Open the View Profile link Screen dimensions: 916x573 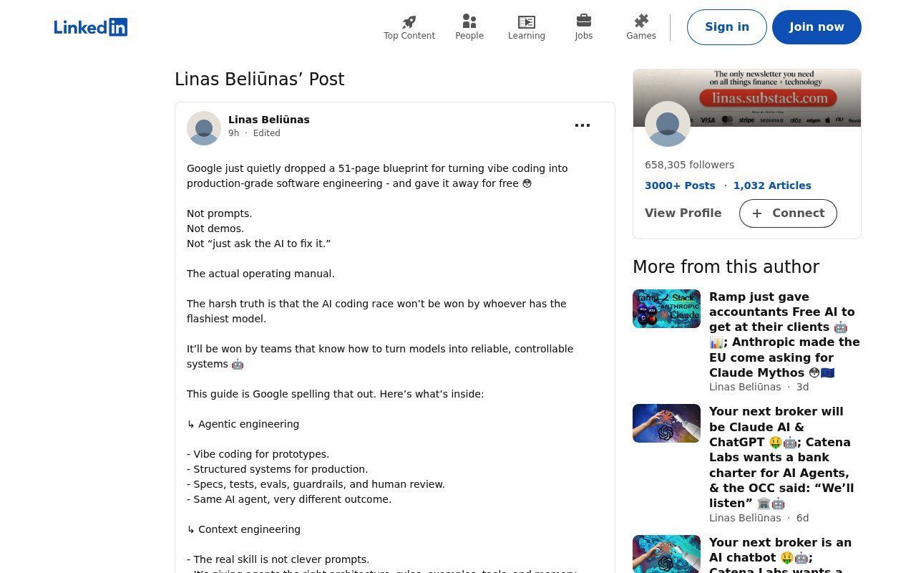click(x=683, y=213)
